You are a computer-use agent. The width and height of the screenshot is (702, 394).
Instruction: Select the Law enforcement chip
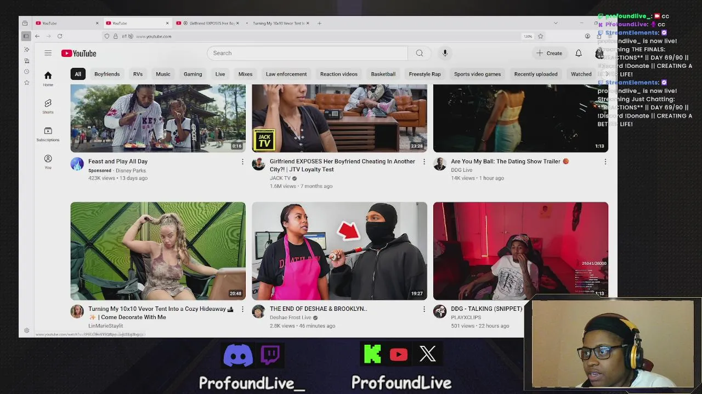click(286, 74)
